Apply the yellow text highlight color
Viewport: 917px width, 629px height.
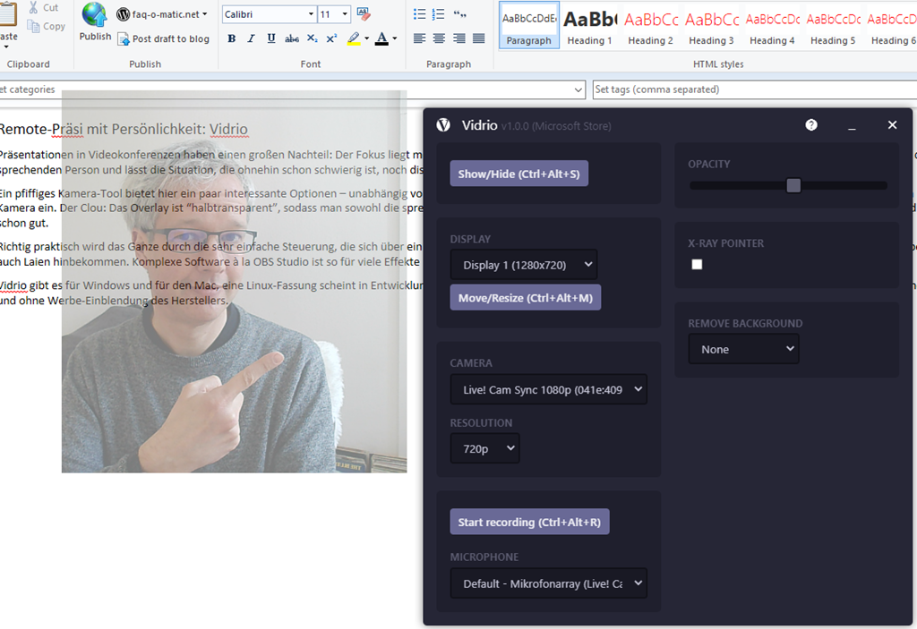[x=354, y=39]
